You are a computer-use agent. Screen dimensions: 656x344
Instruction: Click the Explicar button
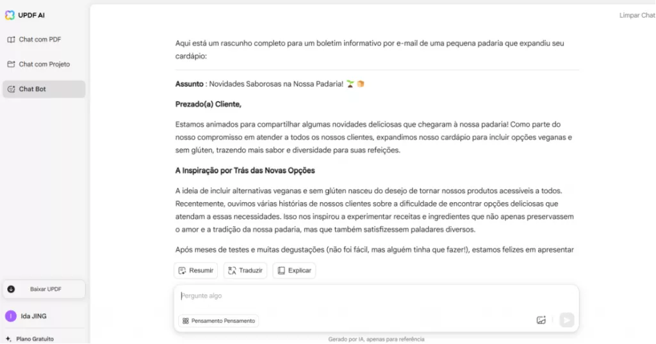(x=294, y=270)
